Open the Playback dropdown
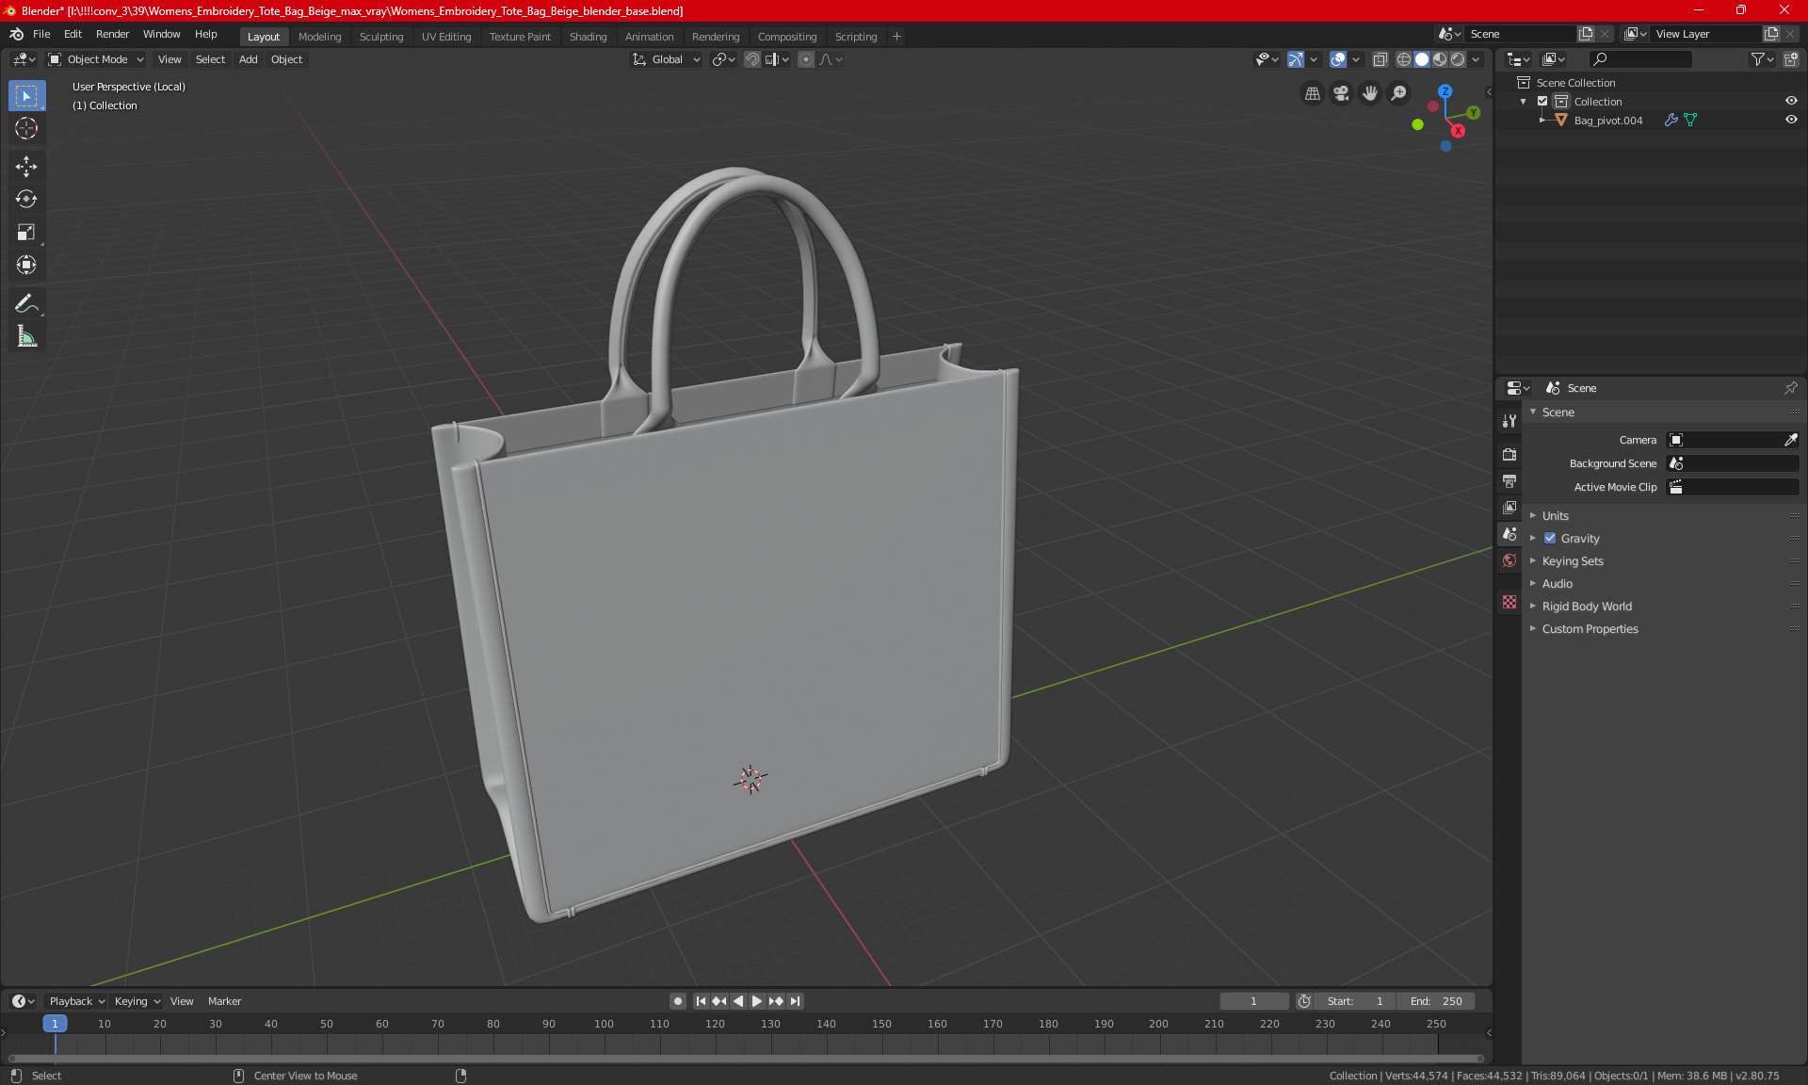 click(x=76, y=1001)
